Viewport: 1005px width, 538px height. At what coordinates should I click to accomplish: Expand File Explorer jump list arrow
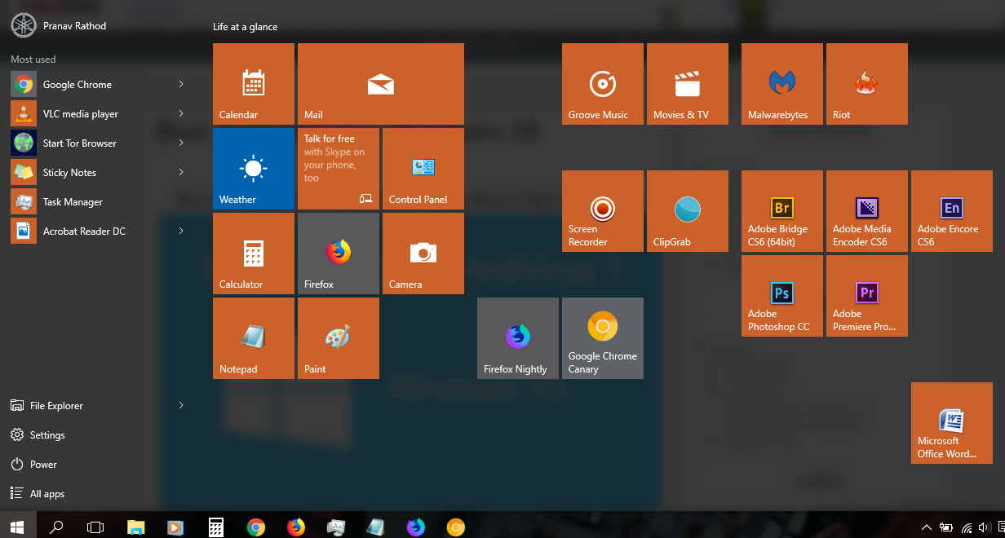[181, 405]
